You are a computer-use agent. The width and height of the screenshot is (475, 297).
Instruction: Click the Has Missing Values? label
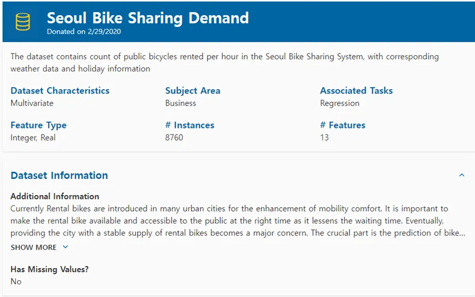pos(50,269)
